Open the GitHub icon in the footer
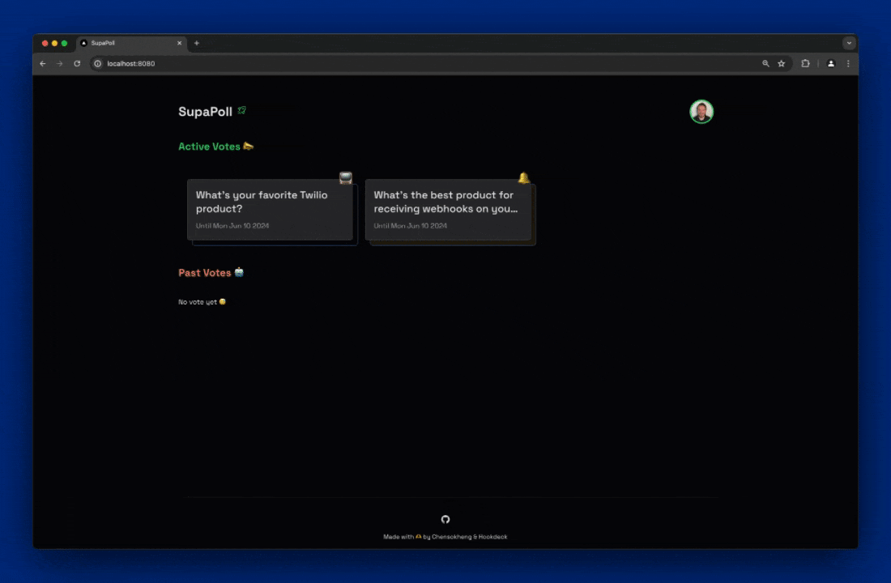Viewport: 891px width, 583px height. (x=446, y=519)
